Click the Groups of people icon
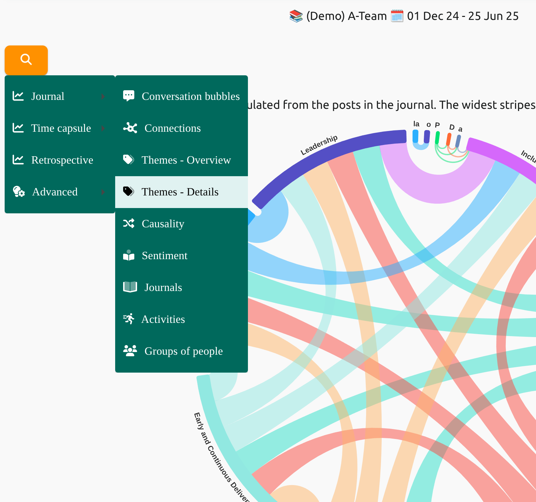The image size is (536, 502). [x=130, y=351]
